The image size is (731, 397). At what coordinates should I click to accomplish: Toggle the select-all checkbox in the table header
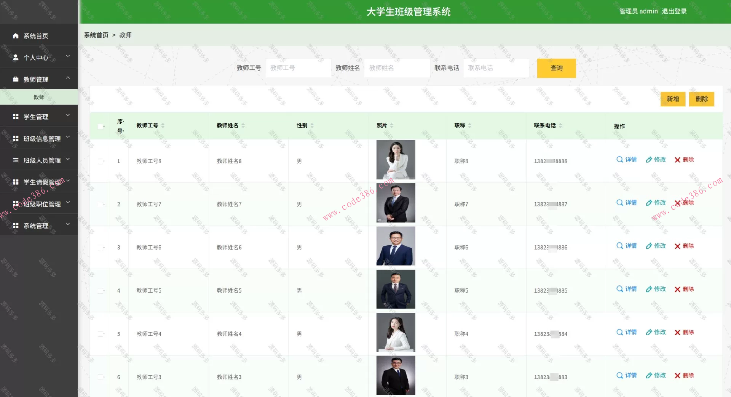coord(100,126)
